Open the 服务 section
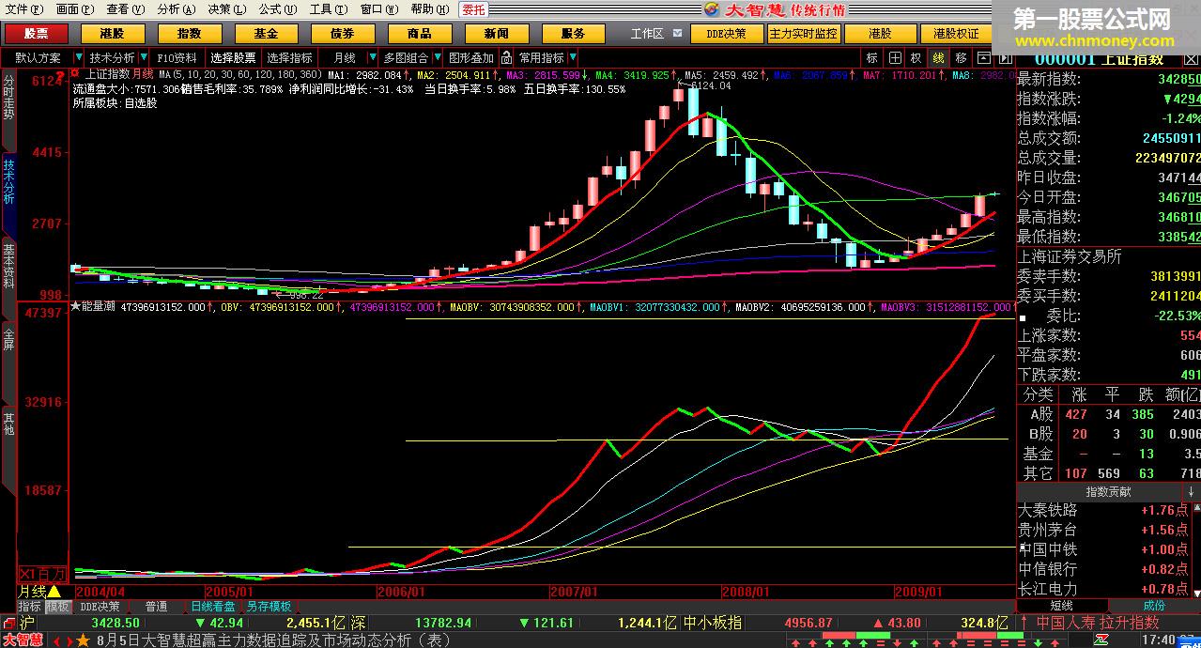Screen dimensions: 1201x648 click(x=573, y=34)
